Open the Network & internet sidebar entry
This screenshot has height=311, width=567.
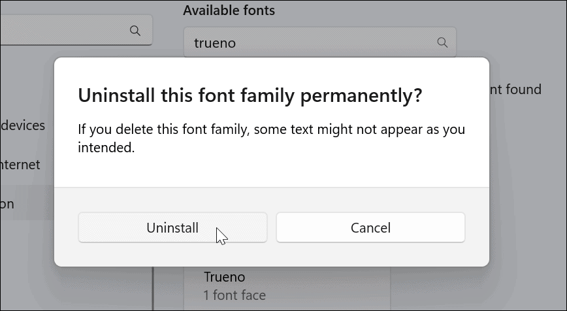pyautogui.click(x=21, y=165)
